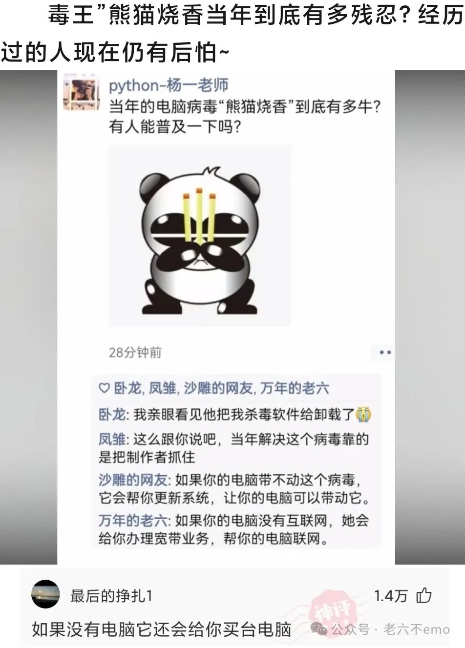Tap the thumbs-up icon beside 1.4万

tap(424, 595)
